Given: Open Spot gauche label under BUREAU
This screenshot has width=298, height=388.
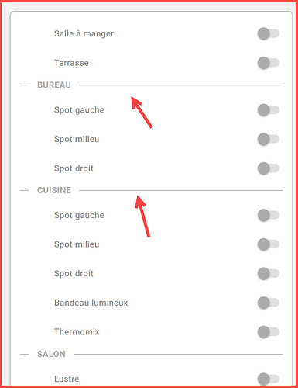Looking at the screenshot, I should pos(79,110).
